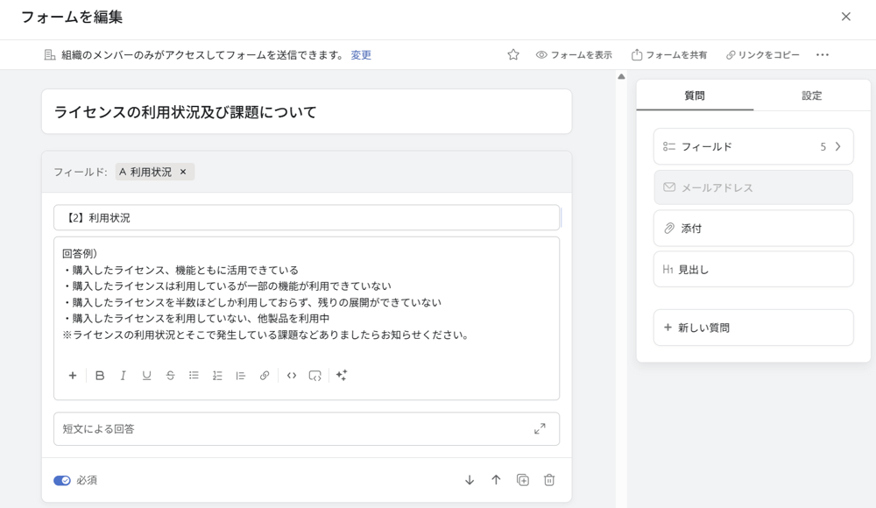The width and height of the screenshot is (876, 508).
Task: Insert a bulleted list
Action: click(x=194, y=375)
